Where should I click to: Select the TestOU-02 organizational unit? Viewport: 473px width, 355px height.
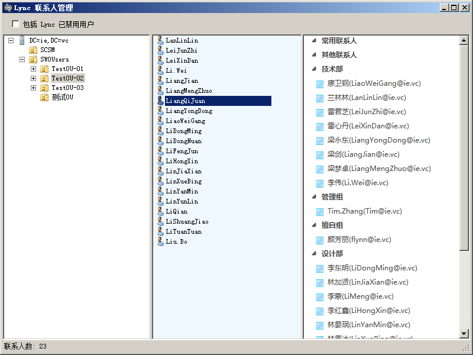(67, 78)
